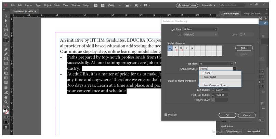Switch to Paragraph Styles tab

[x=252, y=14]
